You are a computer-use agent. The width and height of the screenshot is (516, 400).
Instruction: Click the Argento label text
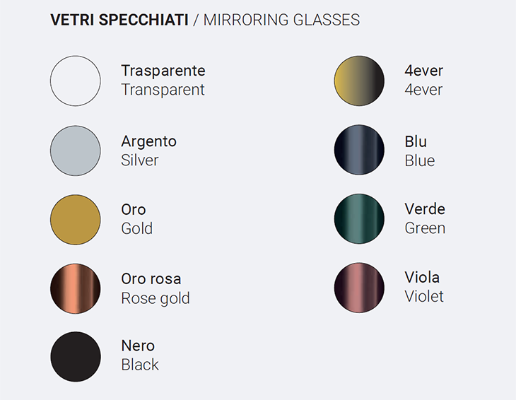pyautogui.click(x=148, y=142)
